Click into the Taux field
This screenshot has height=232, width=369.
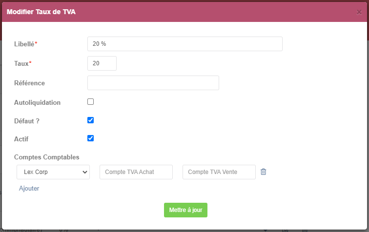click(x=102, y=63)
